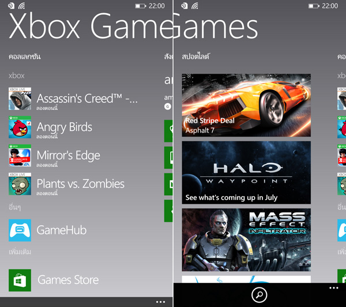
Task: Open the blue GameHub controller icon
Action: [20, 230]
